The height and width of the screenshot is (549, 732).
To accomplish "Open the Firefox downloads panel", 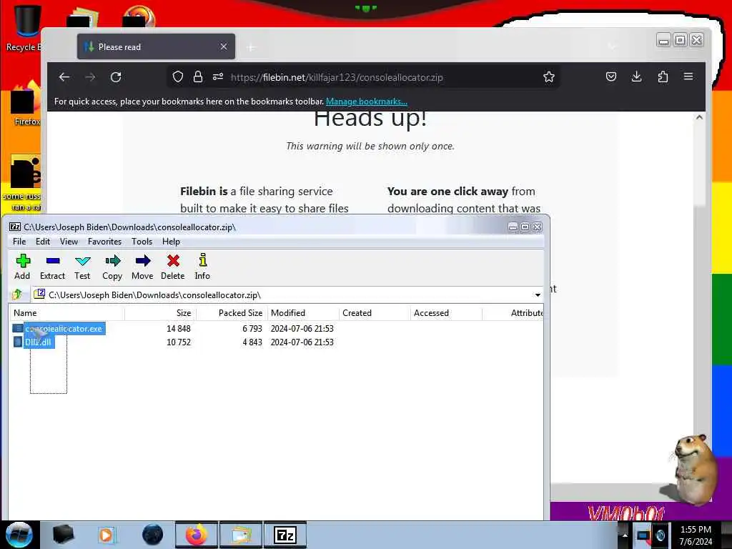I will [637, 76].
